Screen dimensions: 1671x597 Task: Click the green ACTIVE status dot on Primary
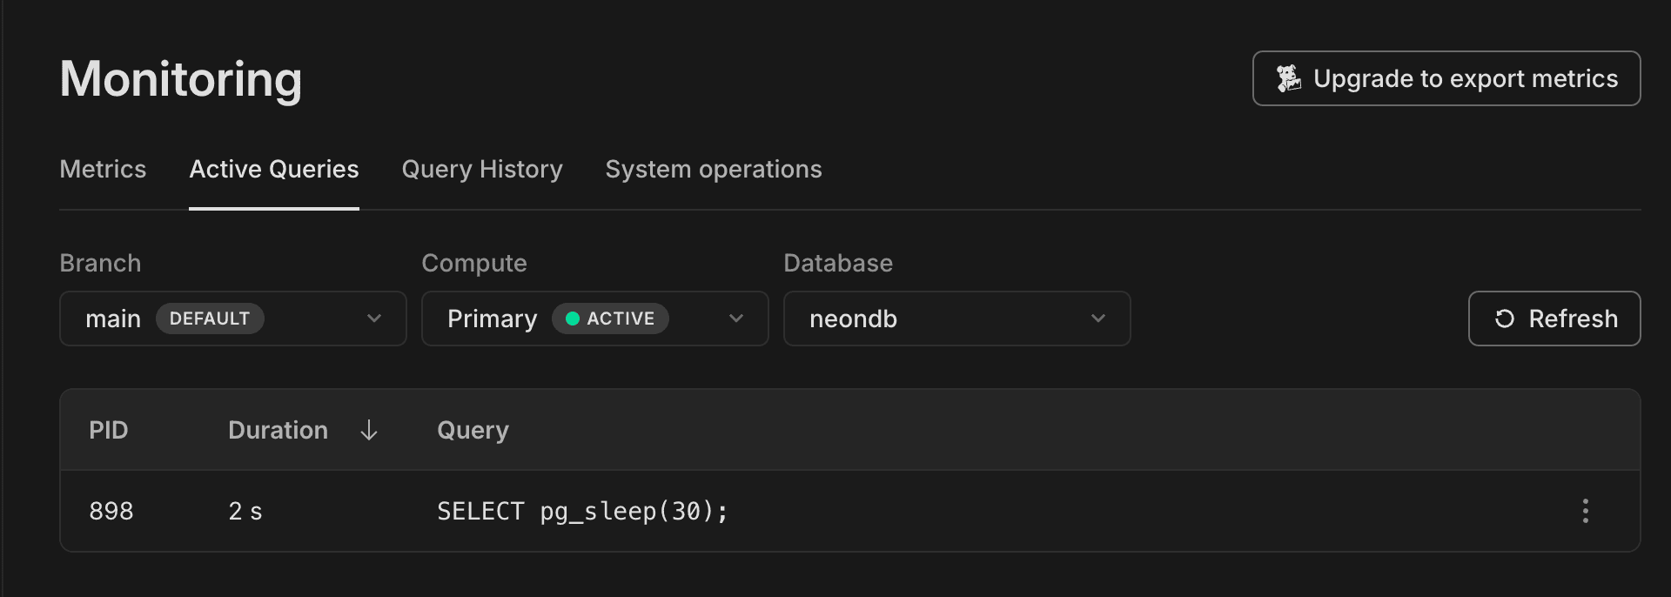point(573,319)
